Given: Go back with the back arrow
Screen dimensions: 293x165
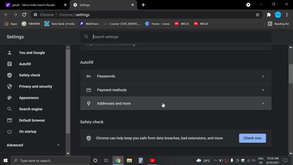Looking at the screenshot, I should coord(6,15).
